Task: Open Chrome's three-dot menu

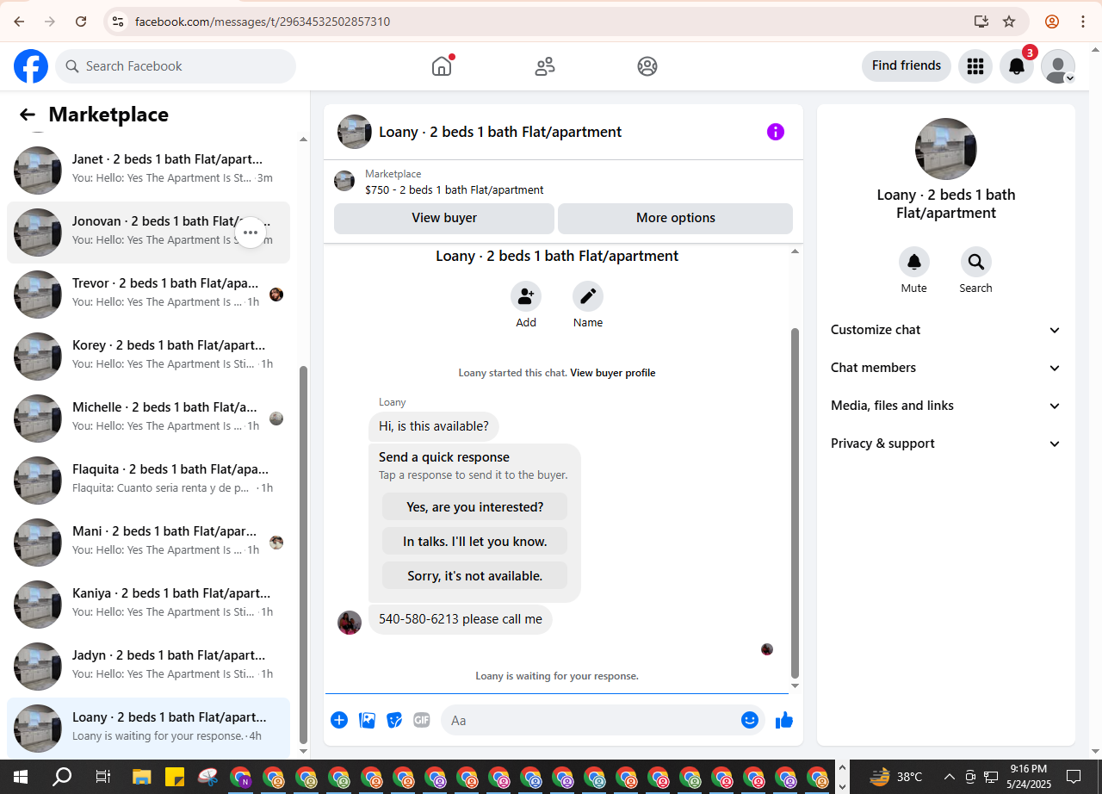Action: coord(1083,22)
